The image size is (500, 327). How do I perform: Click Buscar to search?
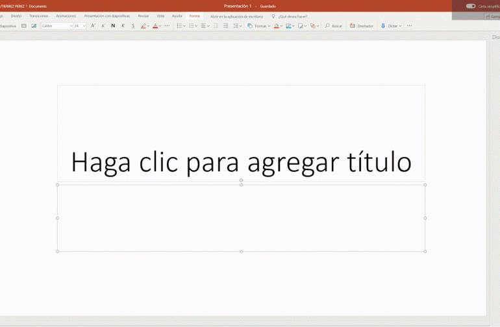[x=334, y=26]
